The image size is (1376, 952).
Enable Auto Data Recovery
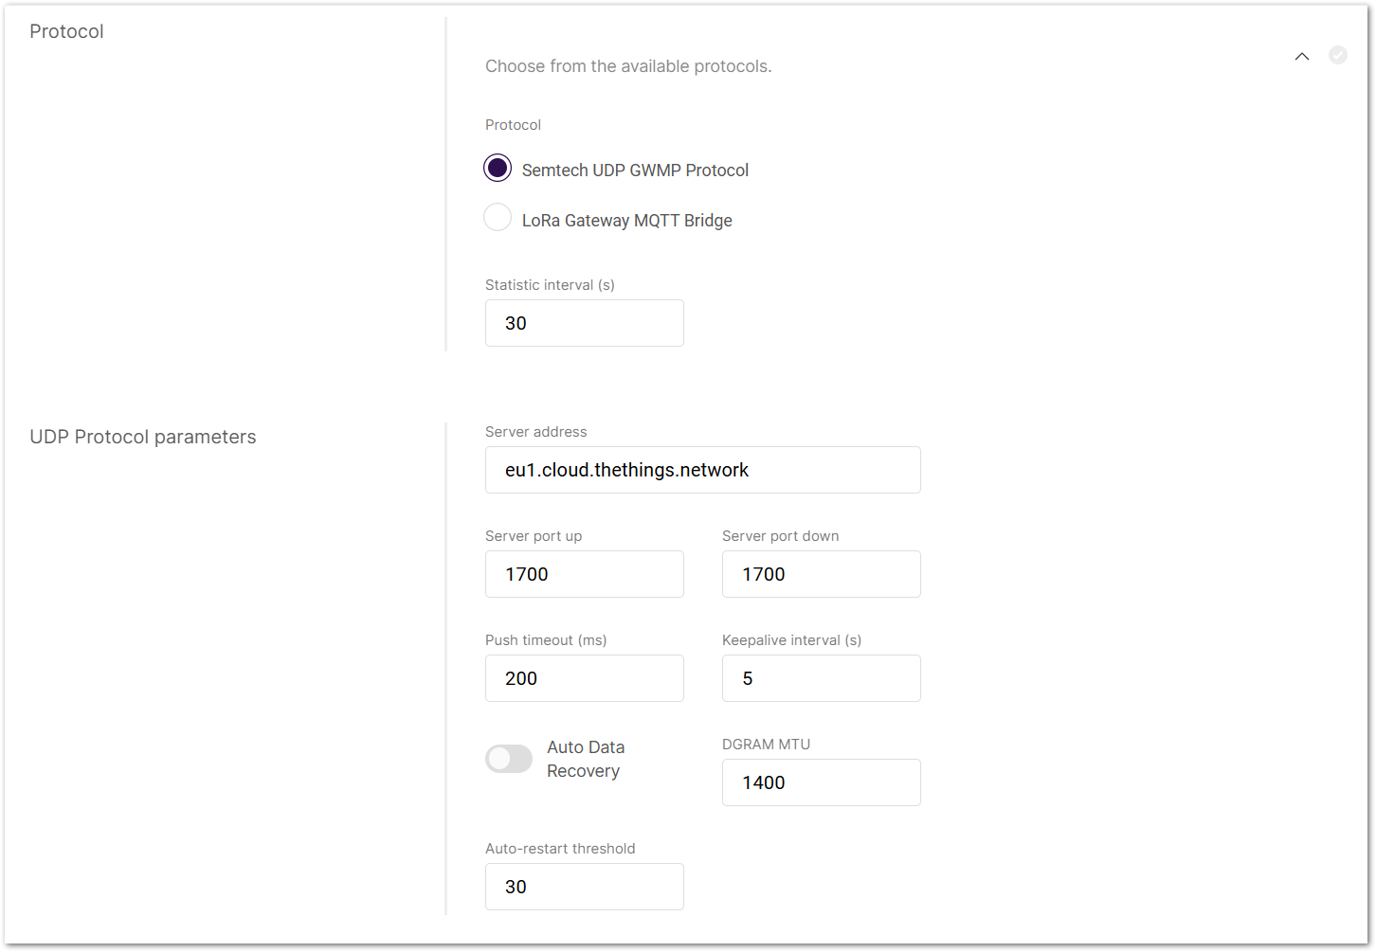tap(509, 758)
